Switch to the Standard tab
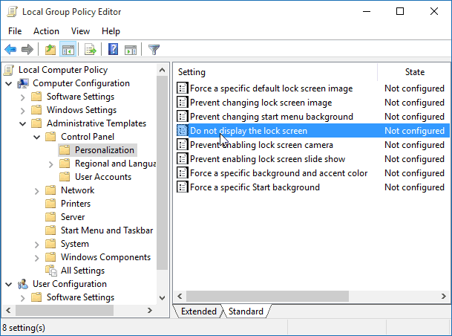This screenshot has height=336, width=452. 246,311
